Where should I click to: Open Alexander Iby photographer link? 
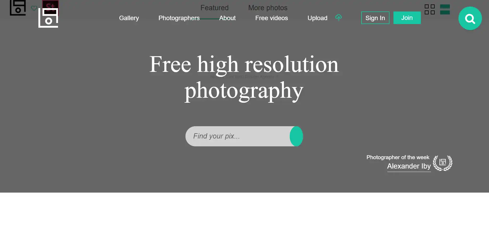point(409,166)
